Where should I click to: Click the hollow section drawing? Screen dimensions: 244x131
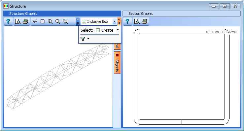click(182, 77)
